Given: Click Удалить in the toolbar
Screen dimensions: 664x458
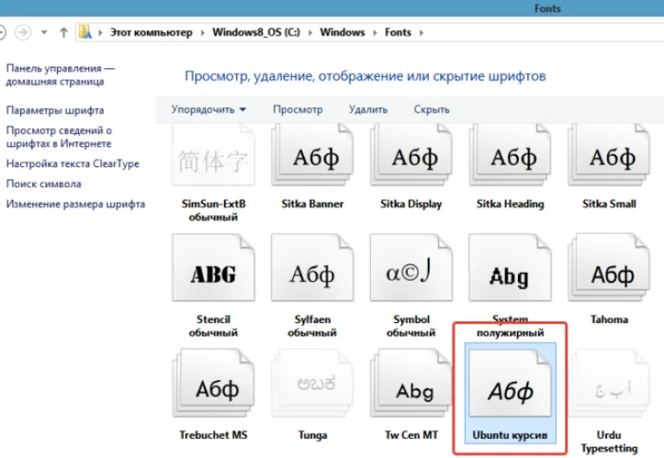Looking at the screenshot, I should (x=368, y=109).
